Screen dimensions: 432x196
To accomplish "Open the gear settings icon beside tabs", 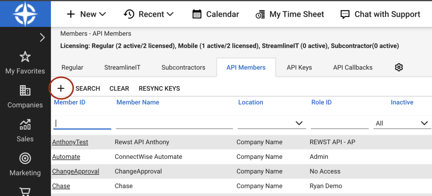I will (399, 67).
